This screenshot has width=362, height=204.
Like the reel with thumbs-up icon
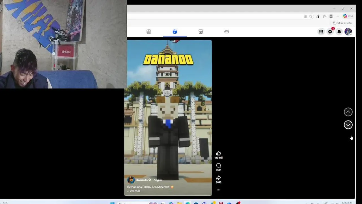(x=218, y=153)
